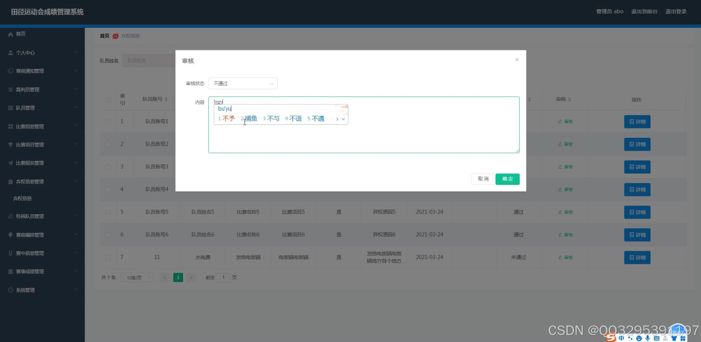Sort by 队员账号 column arrows

pos(166,99)
